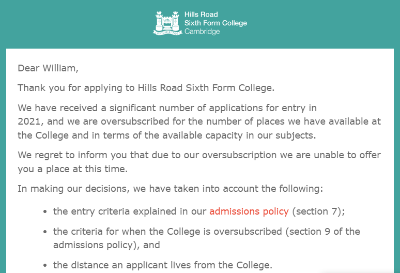Click the entry criteria explained in our text
Viewport: 400px width, 273px height.
coord(129,211)
